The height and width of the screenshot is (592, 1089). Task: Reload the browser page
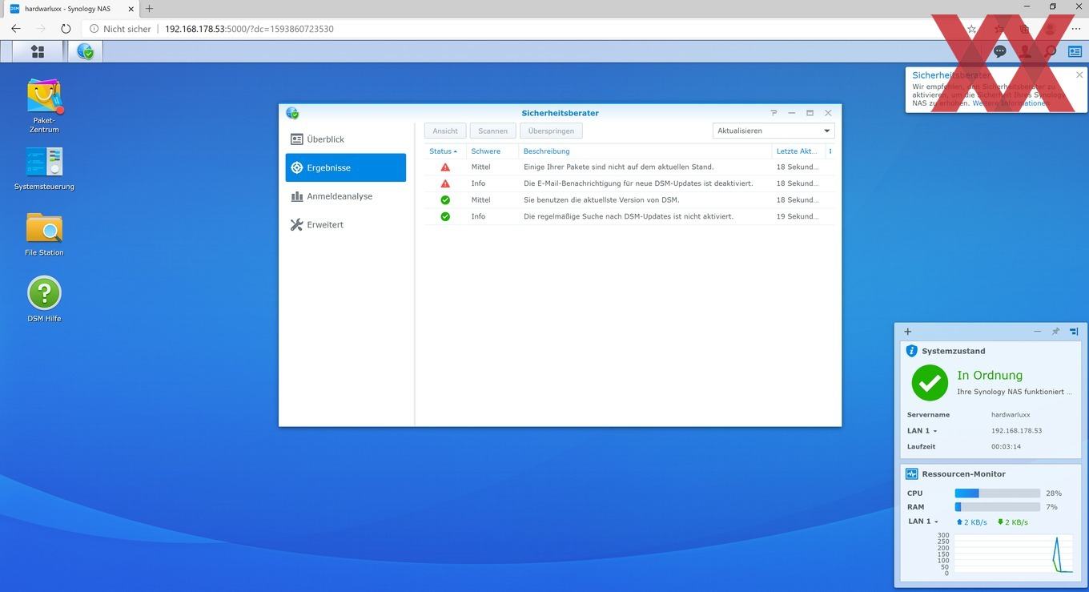pyautogui.click(x=66, y=29)
